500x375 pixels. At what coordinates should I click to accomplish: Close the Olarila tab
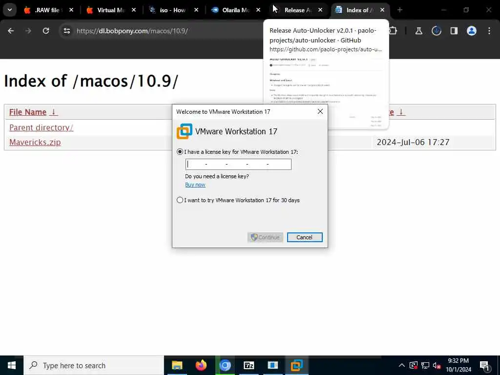coord(258,10)
